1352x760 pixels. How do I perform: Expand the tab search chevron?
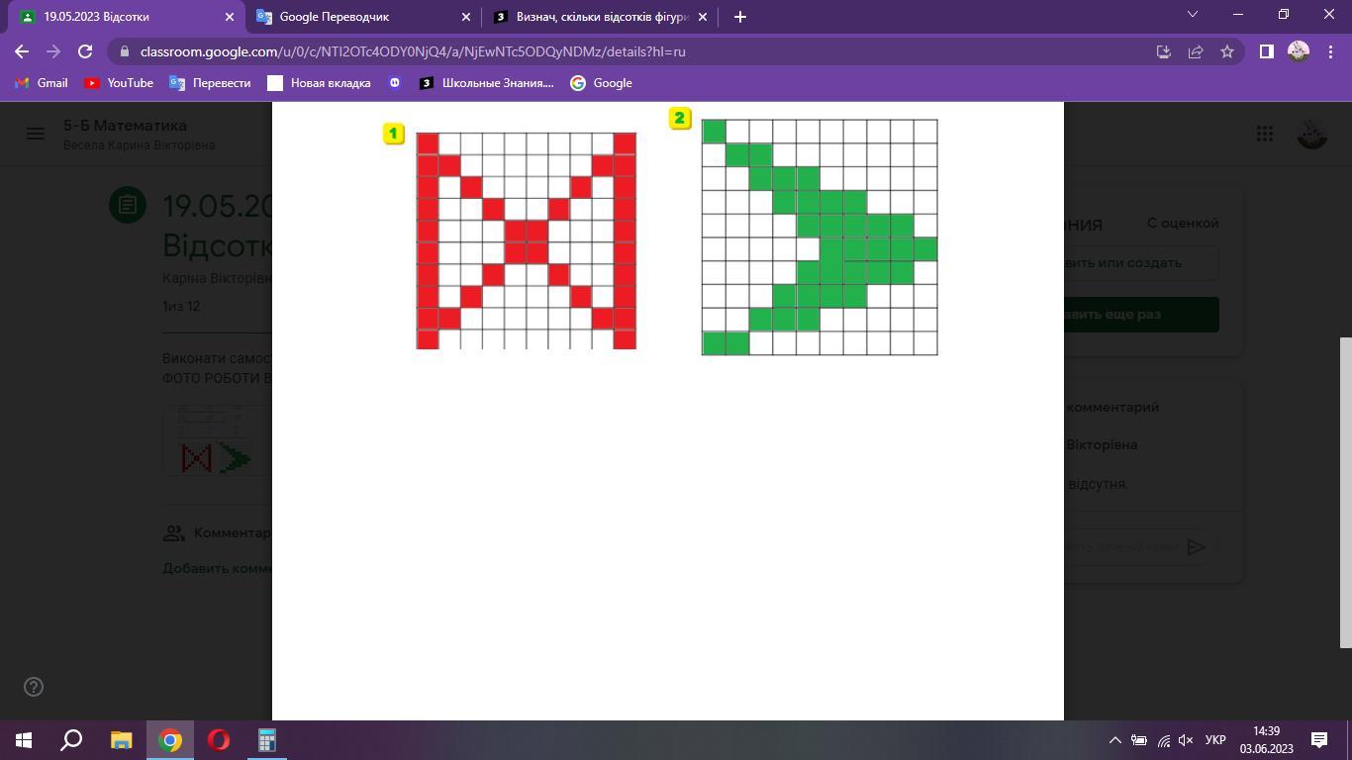click(x=1193, y=15)
